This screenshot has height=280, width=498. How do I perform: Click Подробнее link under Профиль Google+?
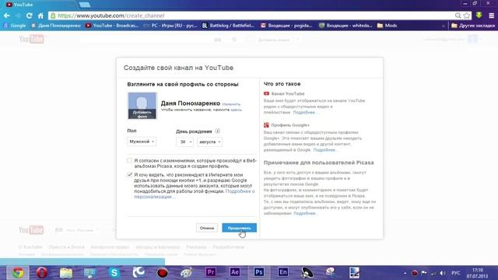[x=324, y=150]
